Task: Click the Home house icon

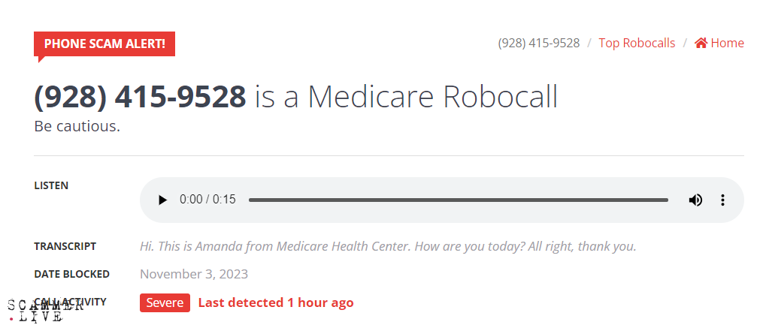Action: click(701, 43)
